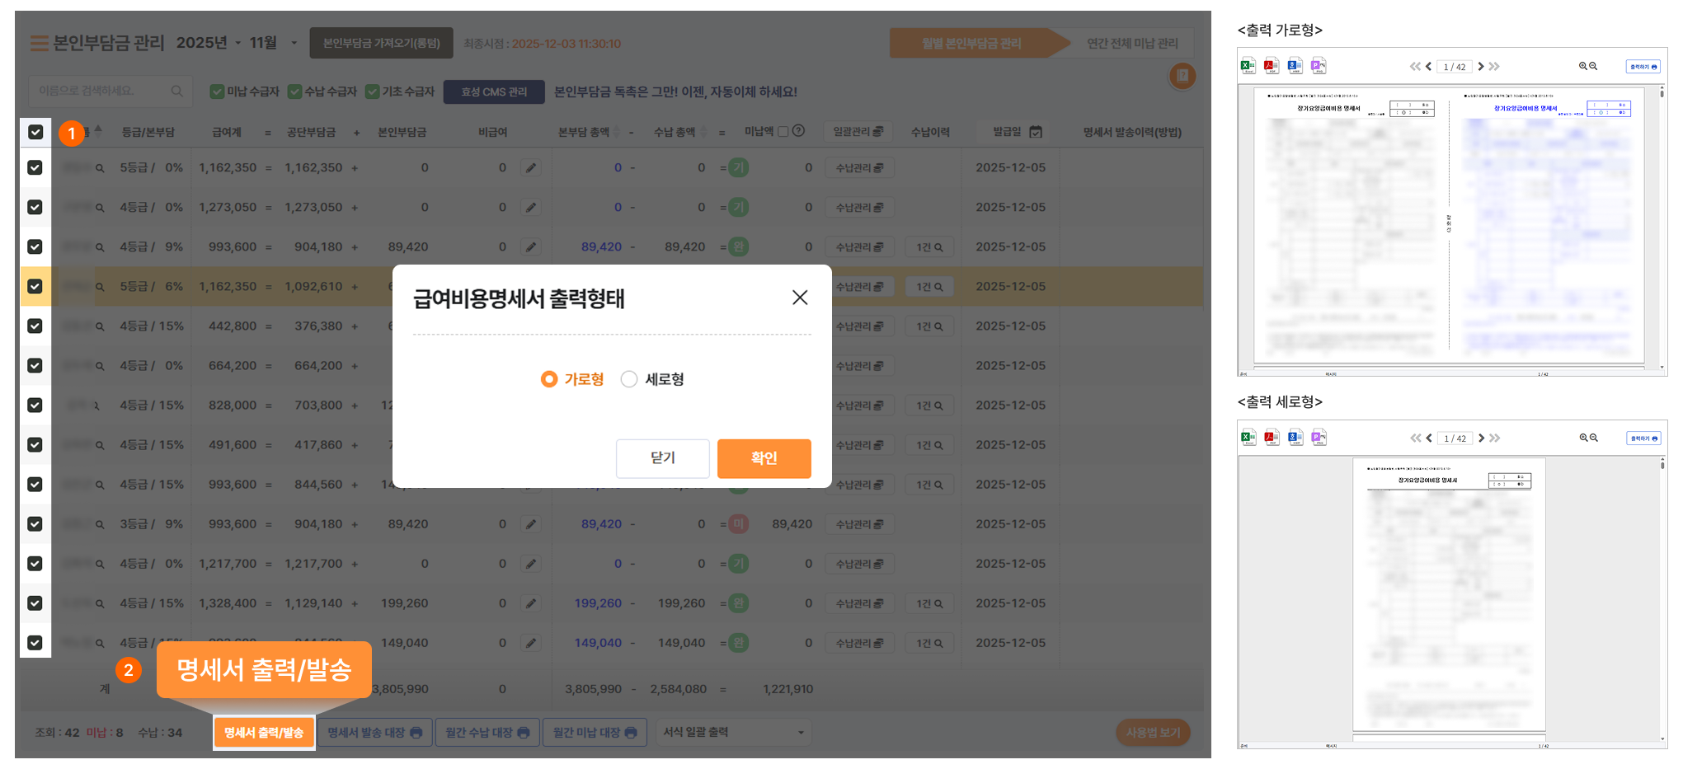
Task: Toggle the select-all checkbox in table header
Action: [35, 132]
